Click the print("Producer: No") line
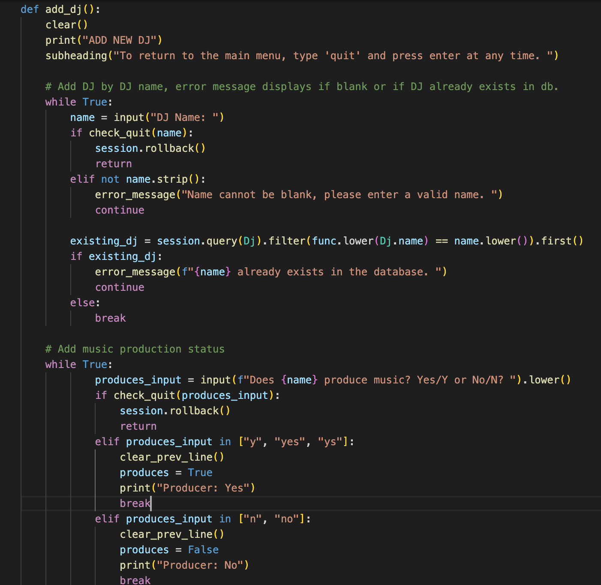This screenshot has height=585, width=601. pos(185,565)
